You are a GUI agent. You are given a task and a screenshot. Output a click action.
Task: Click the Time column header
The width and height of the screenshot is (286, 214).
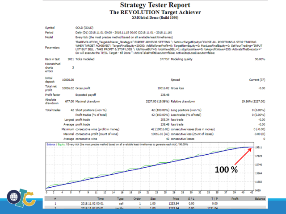(100, 198)
